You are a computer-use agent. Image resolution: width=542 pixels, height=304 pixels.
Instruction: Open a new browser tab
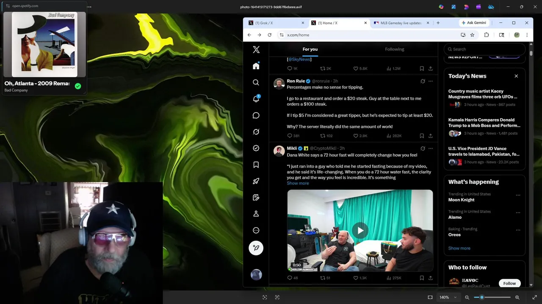coord(438,23)
